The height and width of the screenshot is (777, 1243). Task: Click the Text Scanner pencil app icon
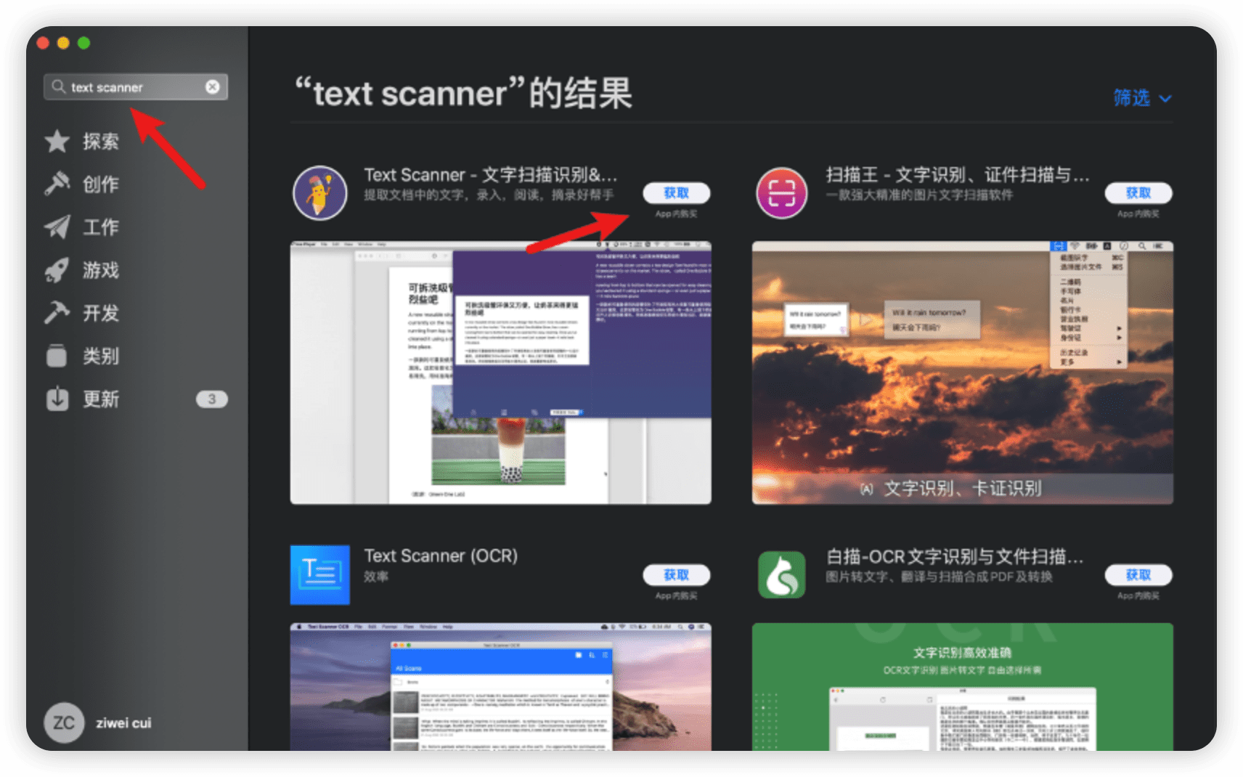319,193
